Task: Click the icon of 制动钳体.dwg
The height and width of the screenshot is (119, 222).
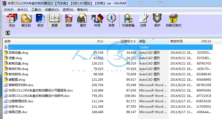Action: pyautogui.click(x=6, y=74)
